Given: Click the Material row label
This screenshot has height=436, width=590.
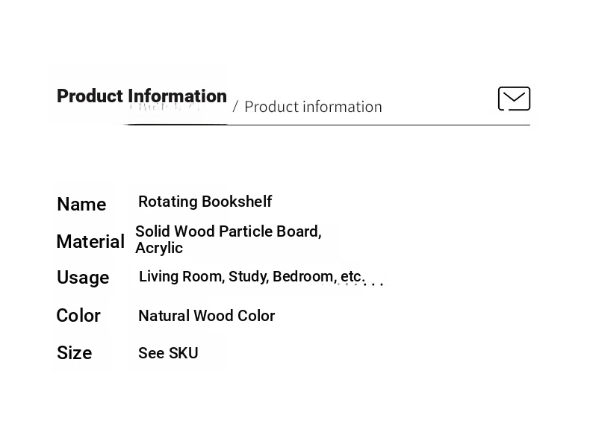Looking at the screenshot, I should [90, 242].
